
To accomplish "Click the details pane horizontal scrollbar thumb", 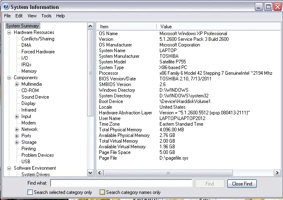I will 168,173.
